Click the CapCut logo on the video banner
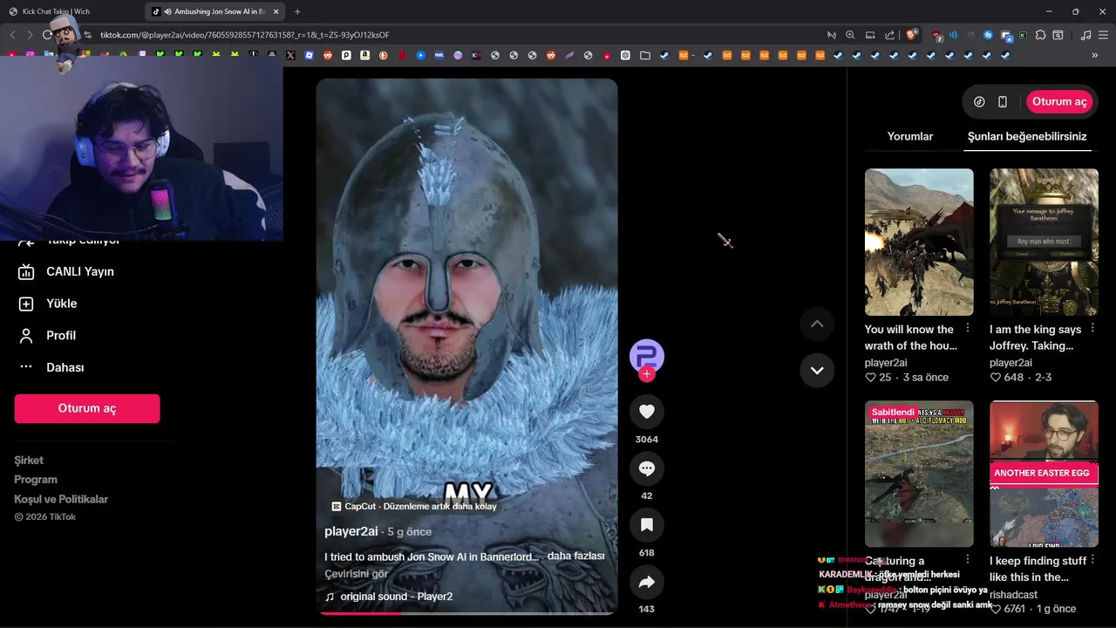1116x628 pixels. (337, 506)
